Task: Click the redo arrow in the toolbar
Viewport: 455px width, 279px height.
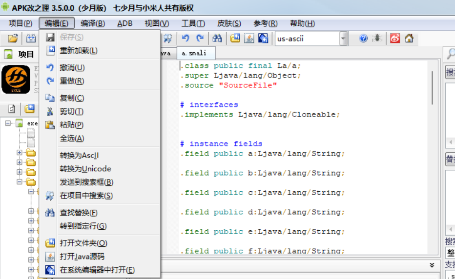Action: [x=200, y=38]
